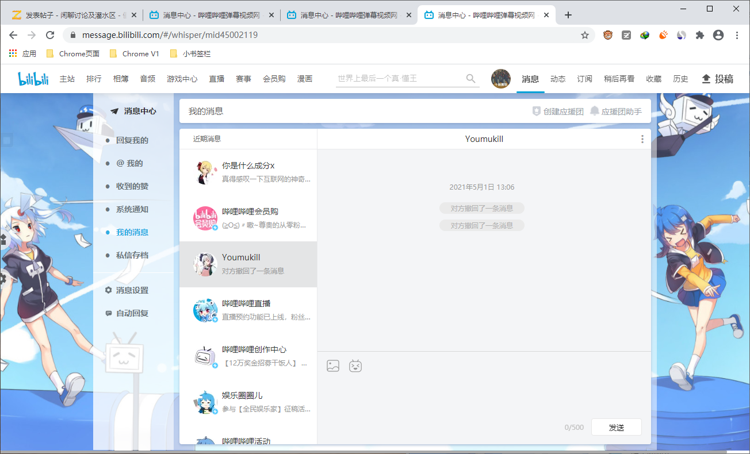The width and height of the screenshot is (750, 454).
Task: Open the three-dot menu in the Youmukill chat
Action: [x=642, y=138]
